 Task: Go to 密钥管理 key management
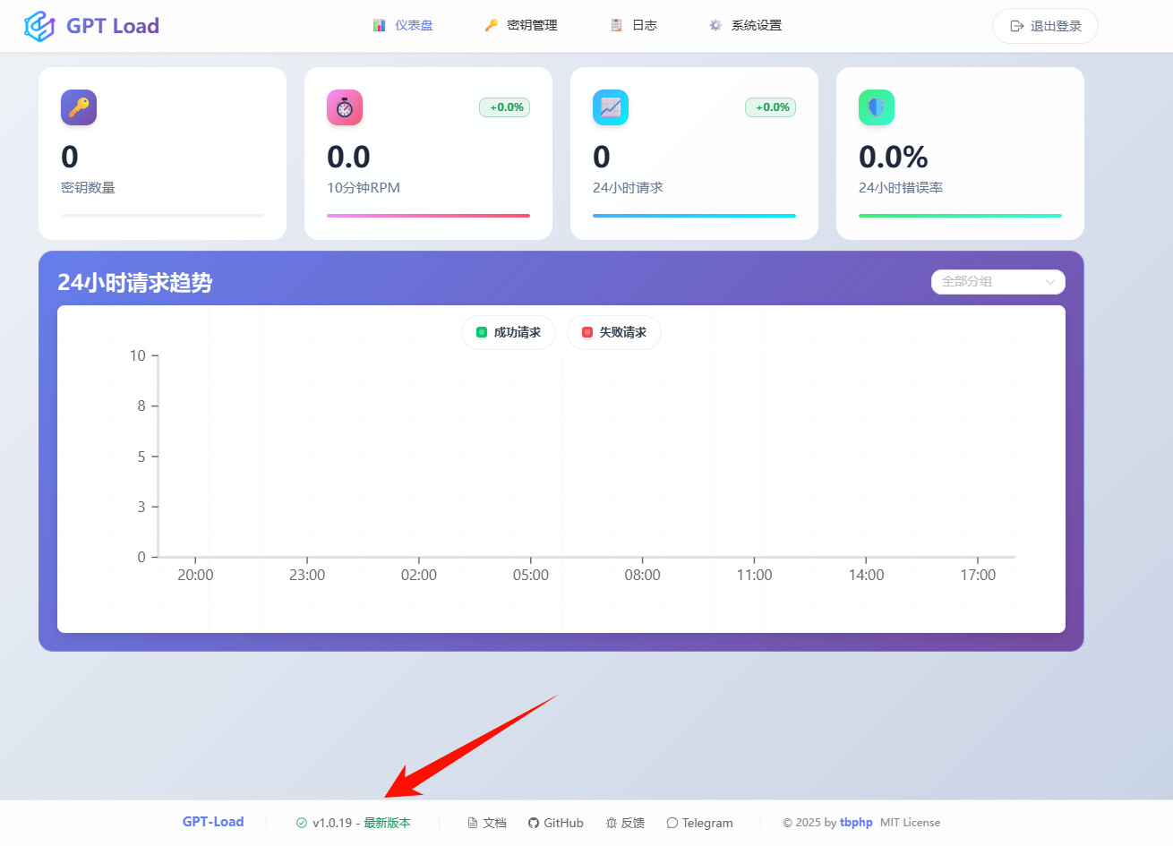[x=521, y=26]
